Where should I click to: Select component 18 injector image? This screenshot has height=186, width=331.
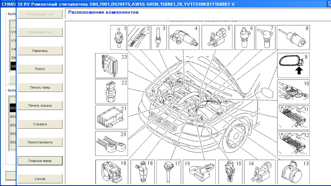142,172
